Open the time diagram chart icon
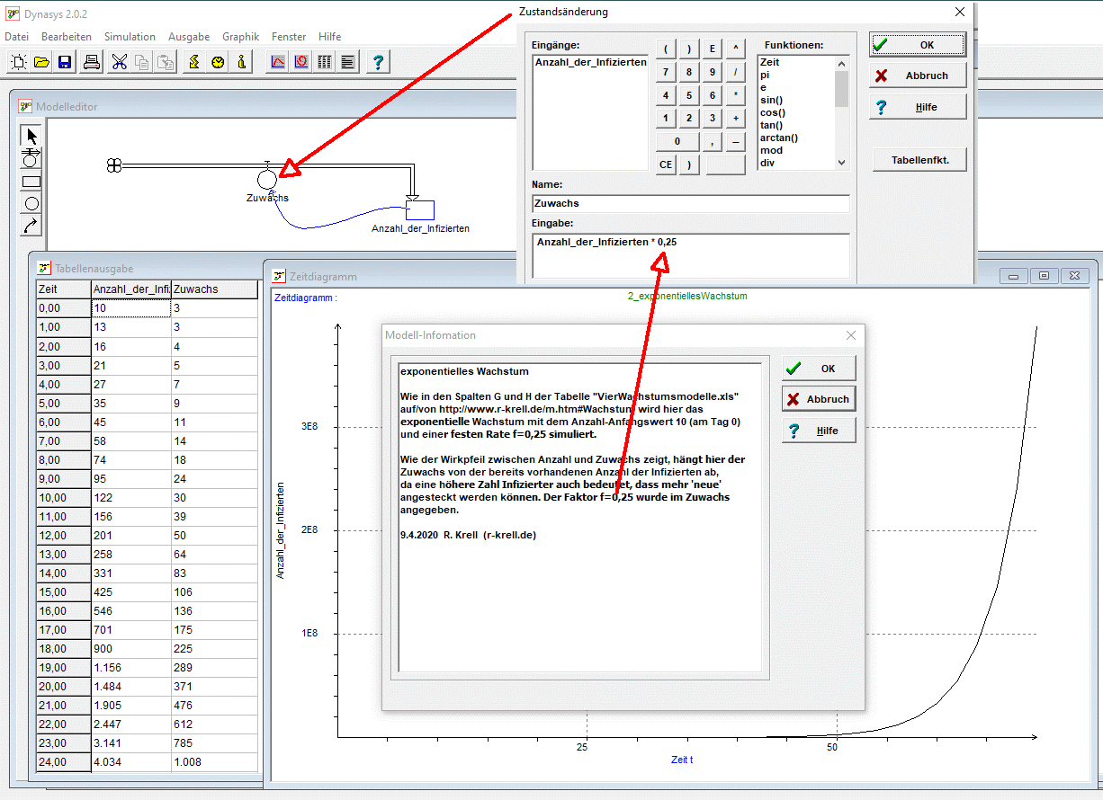 (x=278, y=62)
